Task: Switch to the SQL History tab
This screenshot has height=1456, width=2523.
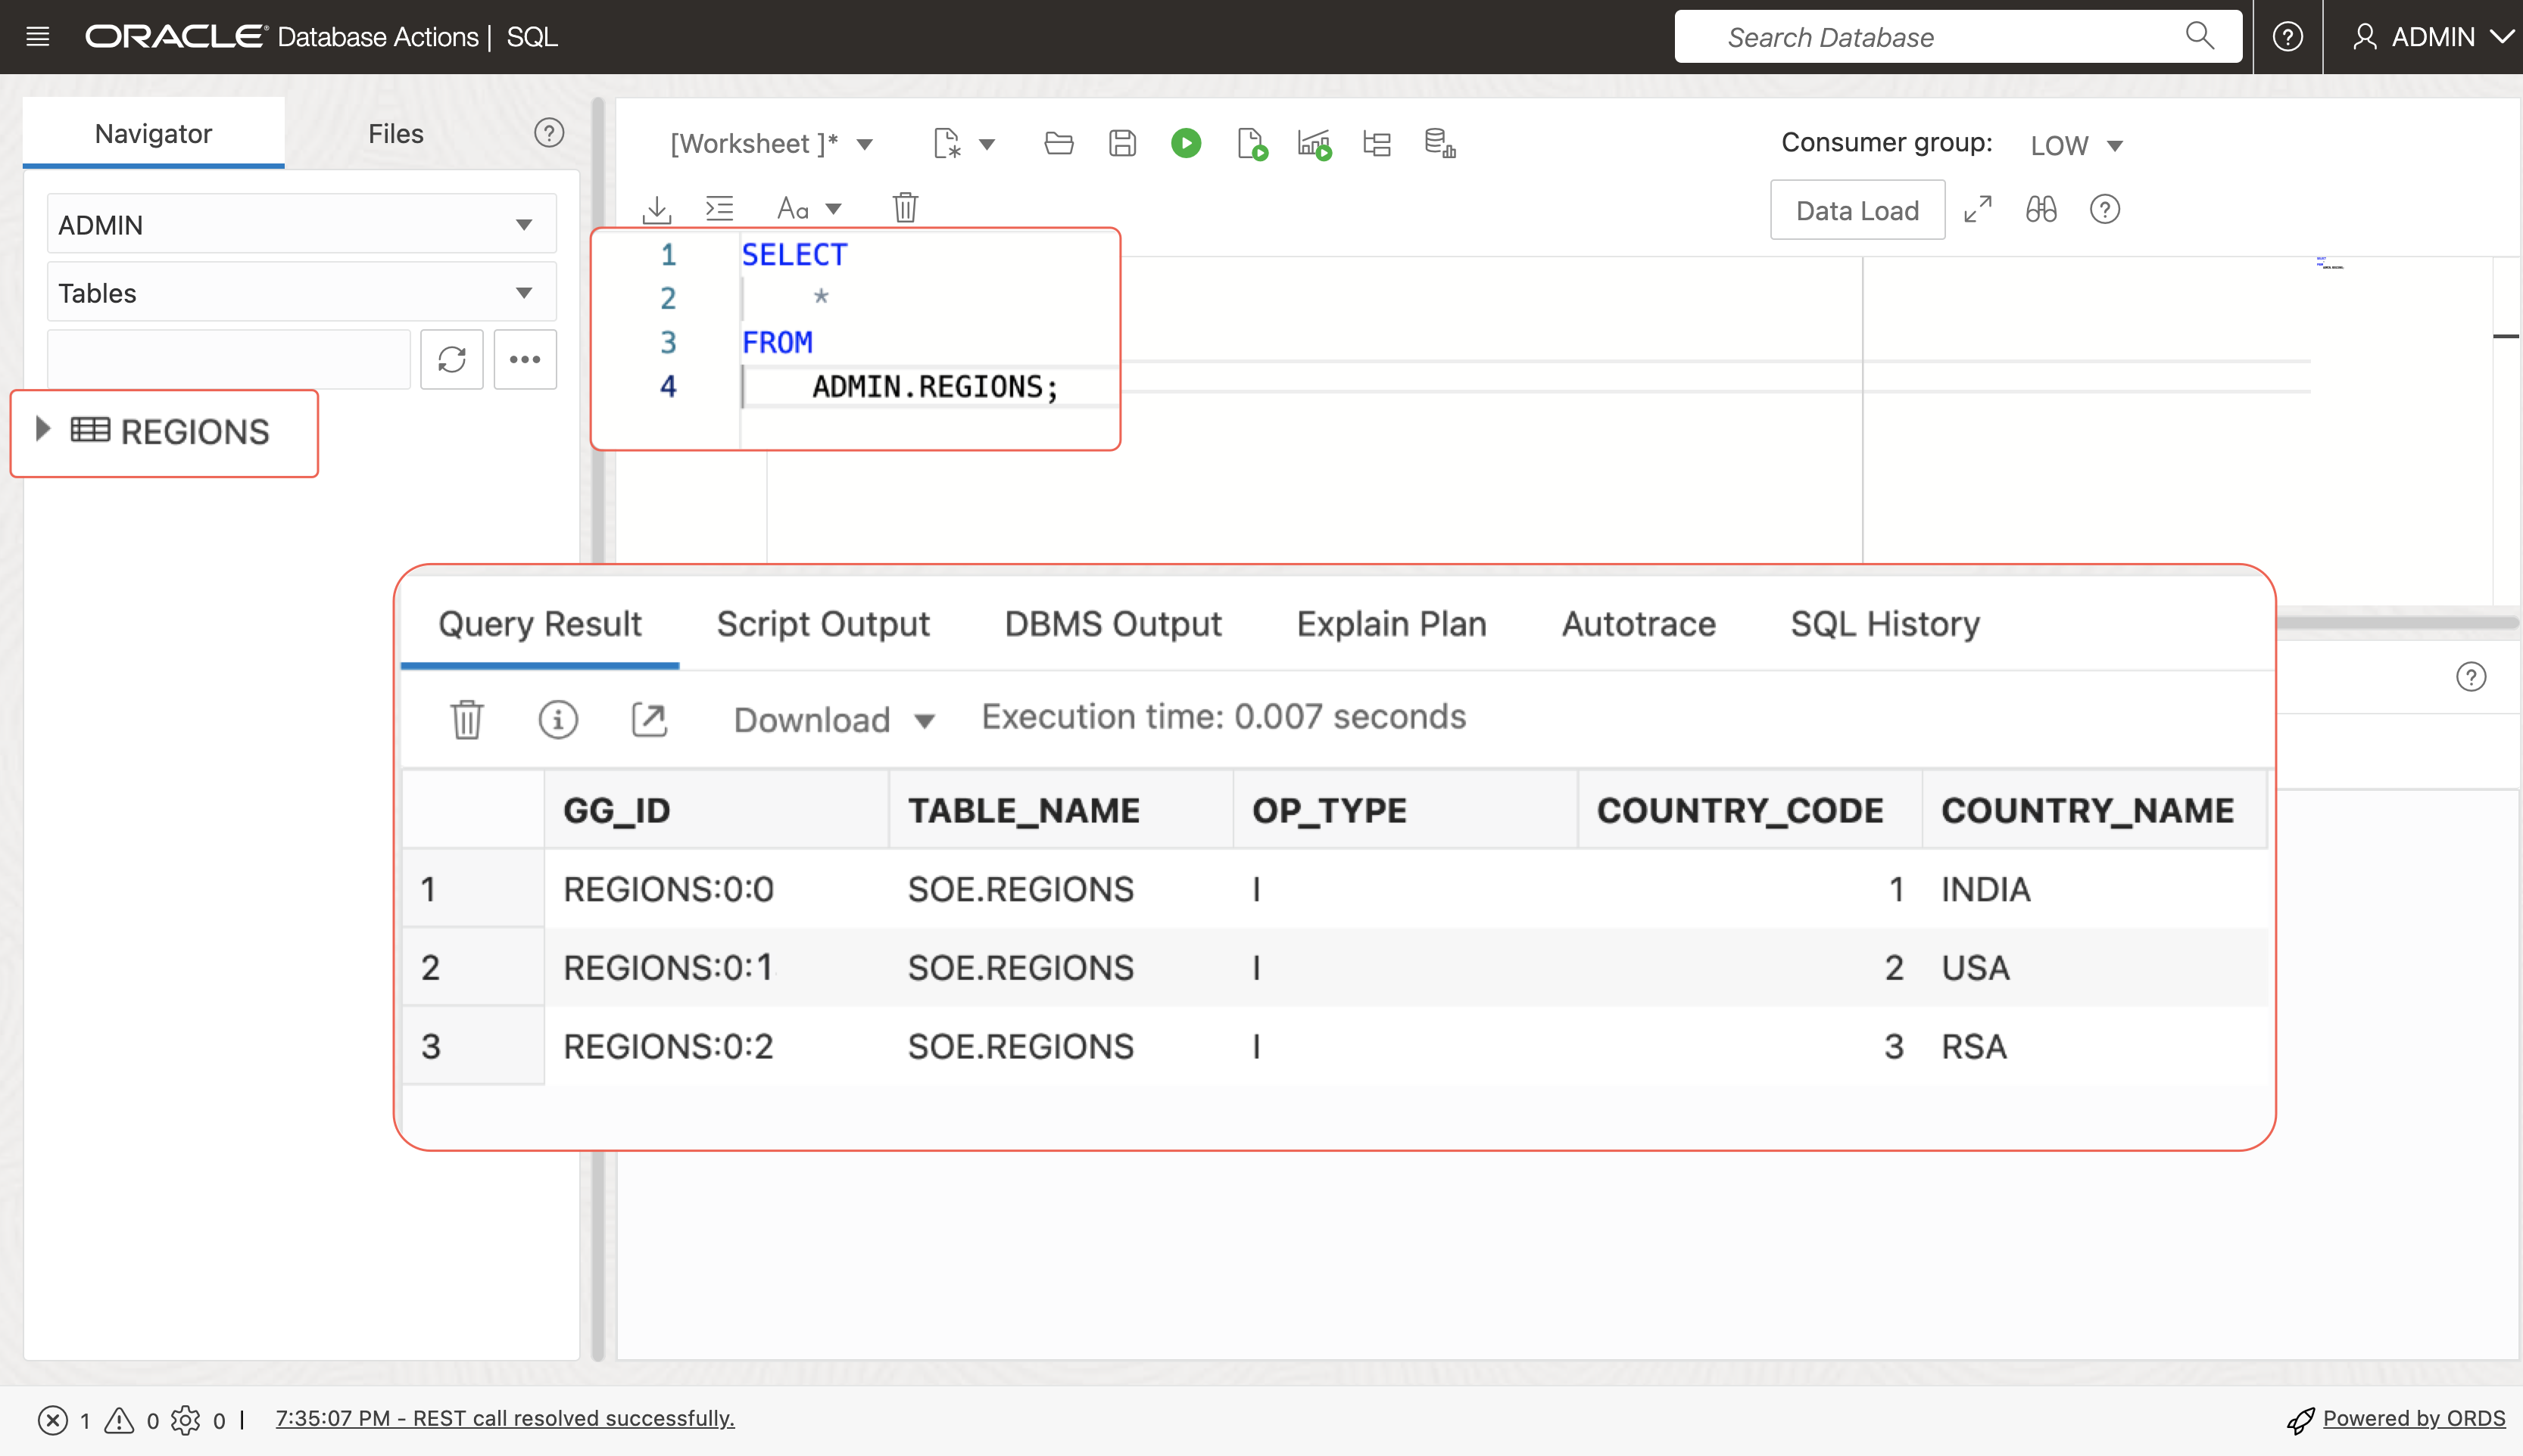Action: point(1885,624)
